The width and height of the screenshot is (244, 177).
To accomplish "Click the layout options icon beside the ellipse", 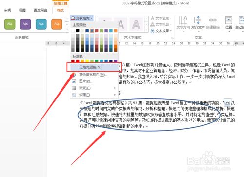I will 227,103.
